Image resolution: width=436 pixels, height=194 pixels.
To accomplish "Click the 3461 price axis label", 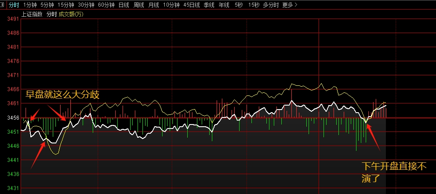I will pos(13,103).
